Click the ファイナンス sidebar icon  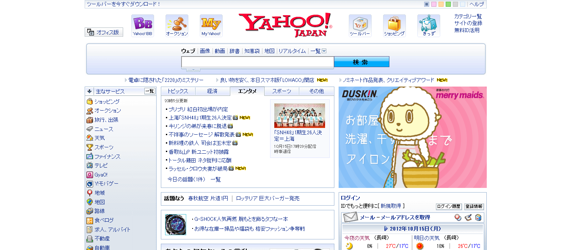(x=90, y=157)
